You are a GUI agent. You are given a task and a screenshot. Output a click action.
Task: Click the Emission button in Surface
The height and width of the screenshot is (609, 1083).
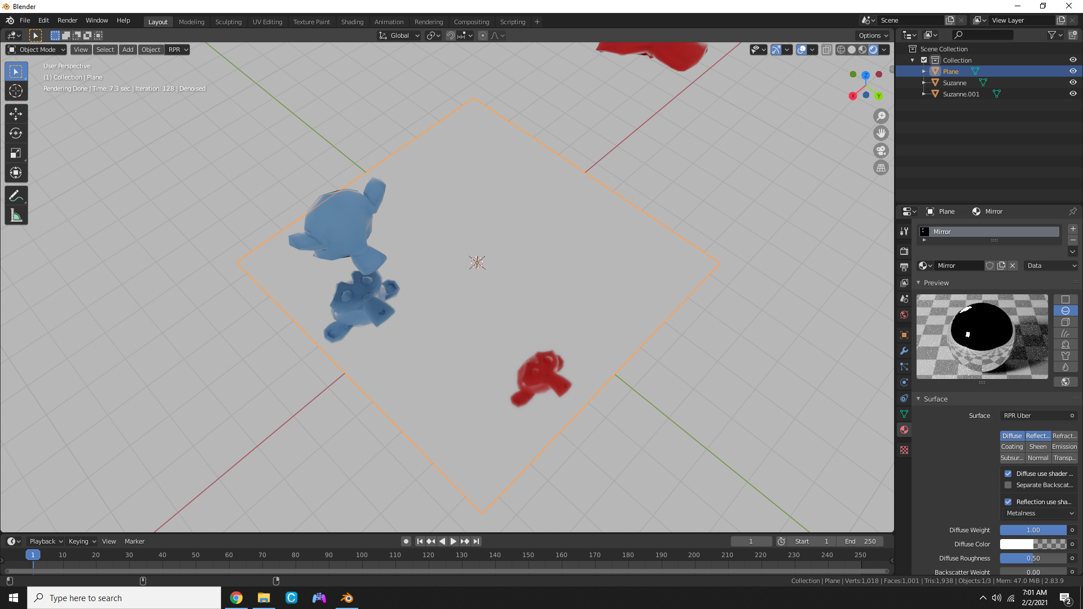1064,447
